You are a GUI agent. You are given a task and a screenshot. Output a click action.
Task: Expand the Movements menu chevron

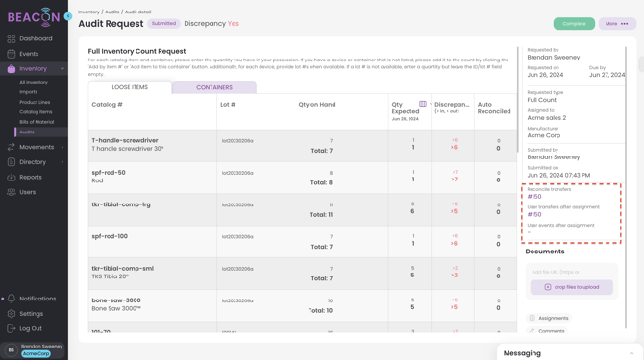[x=62, y=147]
